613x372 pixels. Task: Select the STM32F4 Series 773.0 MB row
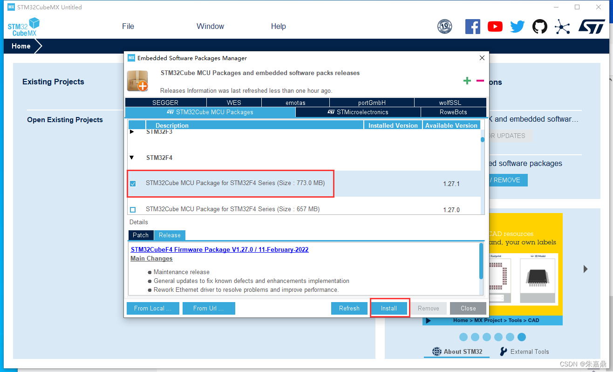(x=304, y=183)
